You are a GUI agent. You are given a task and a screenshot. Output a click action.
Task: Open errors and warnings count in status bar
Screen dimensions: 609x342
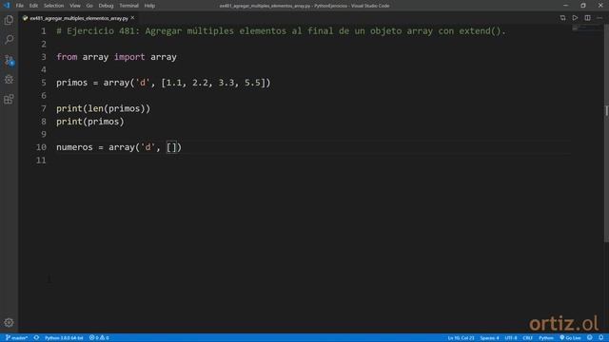(99, 338)
